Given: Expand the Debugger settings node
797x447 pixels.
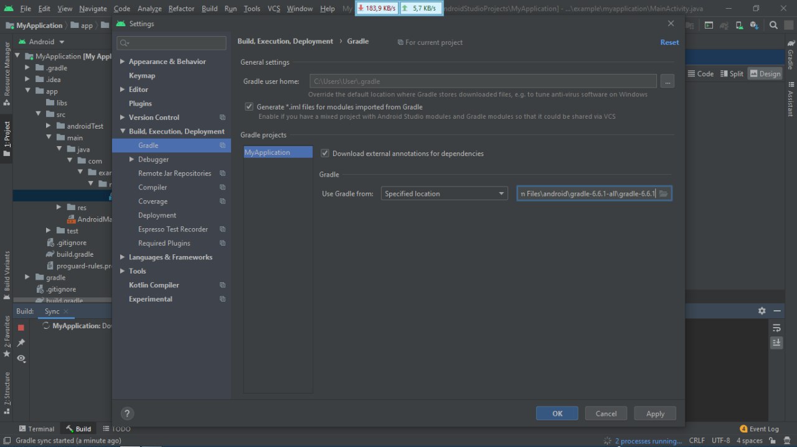Looking at the screenshot, I should click(132, 160).
